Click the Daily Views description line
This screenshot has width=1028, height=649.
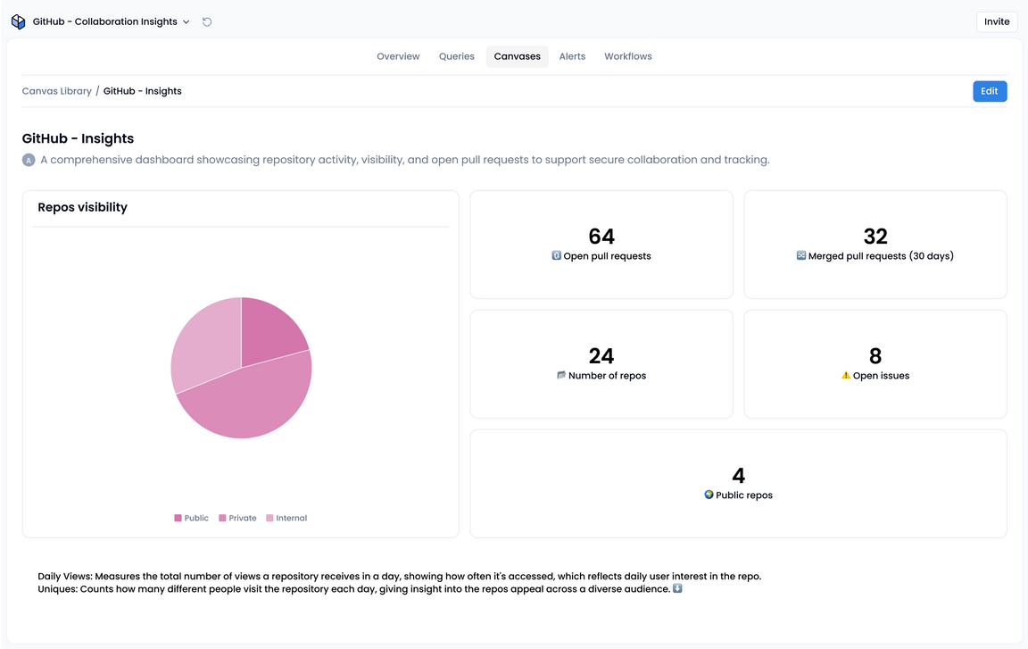[x=399, y=576]
